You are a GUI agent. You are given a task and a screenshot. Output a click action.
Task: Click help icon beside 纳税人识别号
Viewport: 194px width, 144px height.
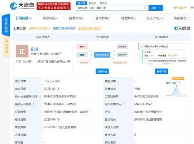click(x=34, y=104)
